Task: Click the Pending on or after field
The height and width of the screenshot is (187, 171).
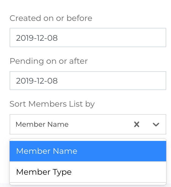Action: click(x=88, y=81)
